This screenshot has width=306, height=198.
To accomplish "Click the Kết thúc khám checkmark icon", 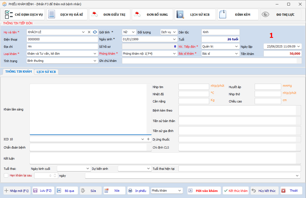I will click(226, 191).
